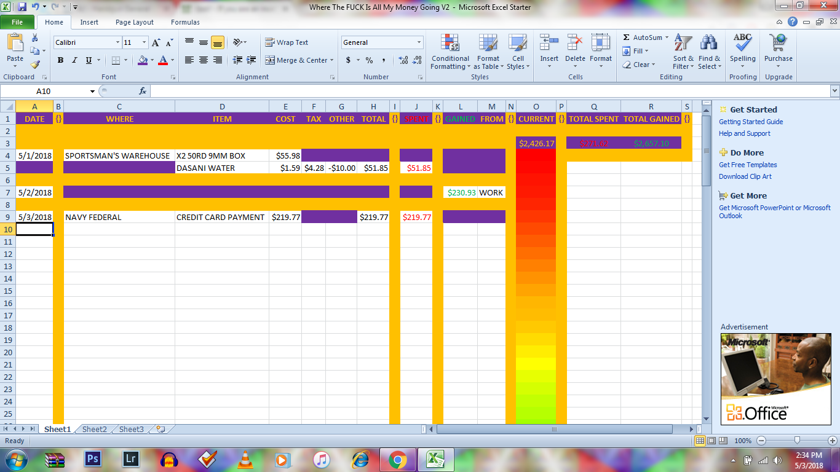Open VLC media player from taskbar
This screenshot has width=840, height=472.
click(x=245, y=459)
